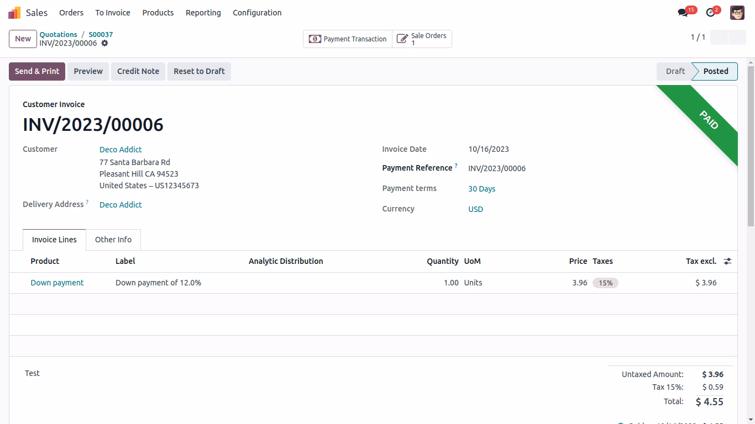Click the Send & Print button
Viewport: 755px width, 424px height.
[x=37, y=71]
